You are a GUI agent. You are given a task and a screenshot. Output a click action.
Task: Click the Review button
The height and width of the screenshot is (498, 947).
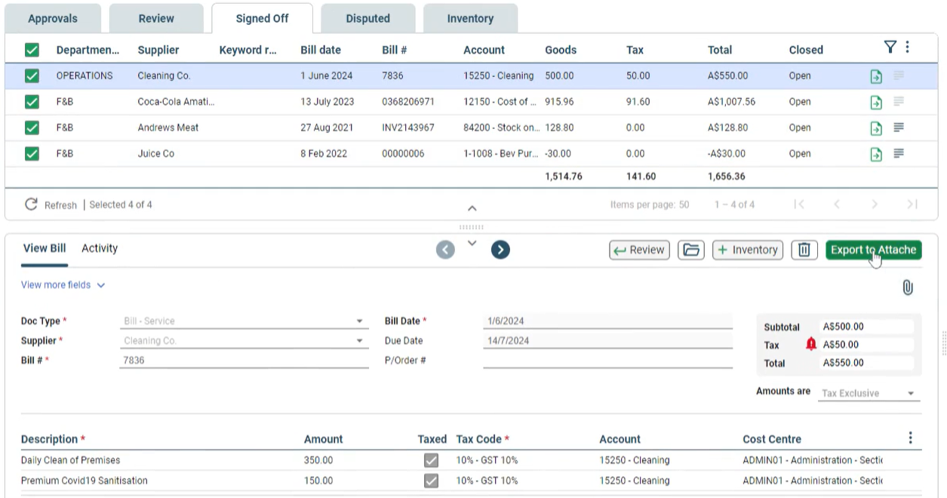coord(639,250)
